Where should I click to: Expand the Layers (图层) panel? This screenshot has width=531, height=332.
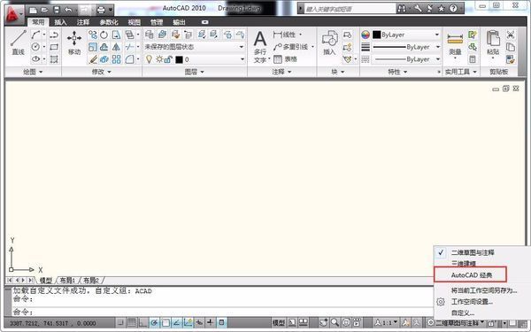[x=195, y=72]
